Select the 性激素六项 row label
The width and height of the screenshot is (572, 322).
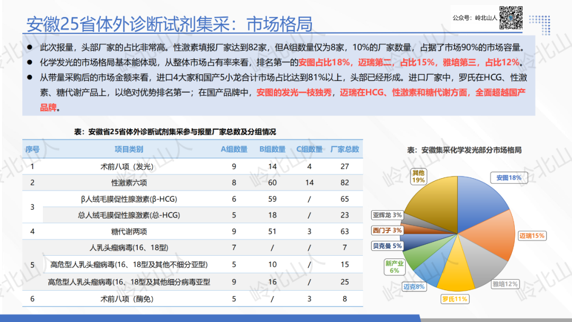(129, 183)
